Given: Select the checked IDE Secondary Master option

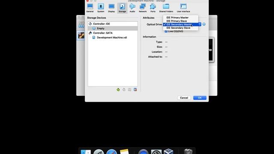Looking at the screenshot, I should pos(181,24).
